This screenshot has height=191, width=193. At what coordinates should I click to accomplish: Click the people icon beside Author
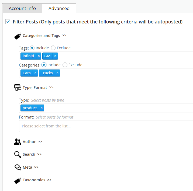click(x=18, y=141)
